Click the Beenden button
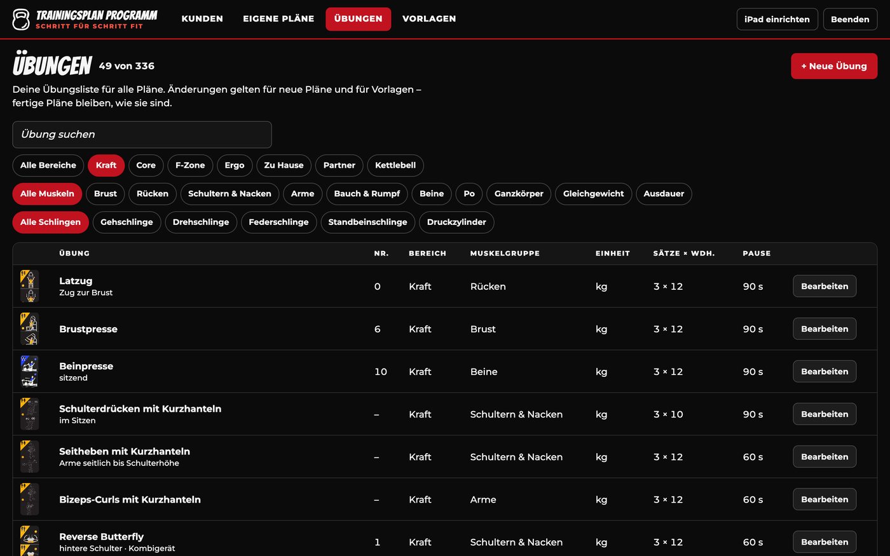The width and height of the screenshot is (890, 556). tap(850, 19)
